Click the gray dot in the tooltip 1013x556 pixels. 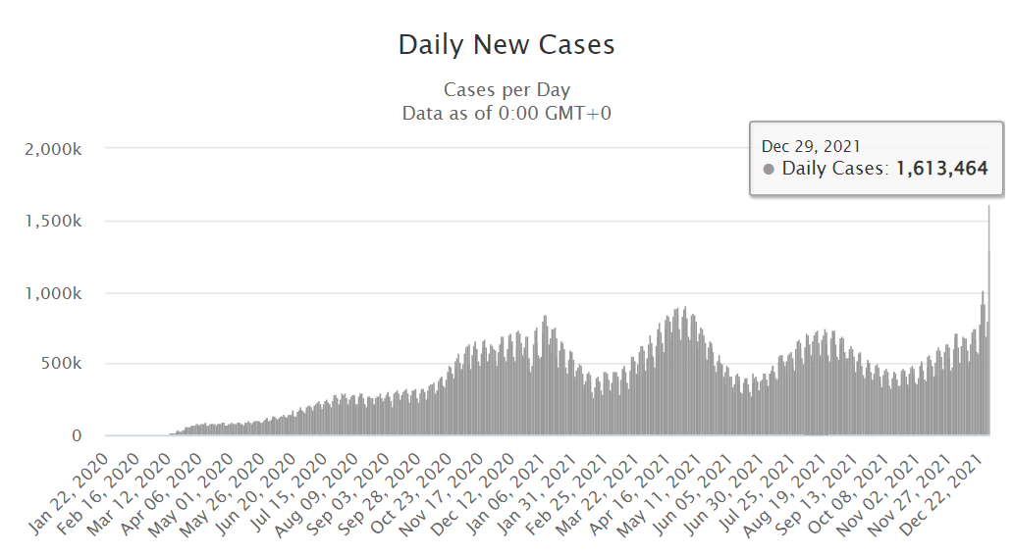coord(769,170)
